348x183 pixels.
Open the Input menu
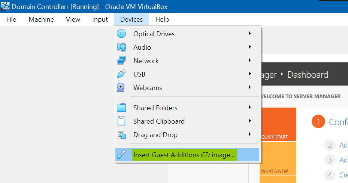coord(100,19)
